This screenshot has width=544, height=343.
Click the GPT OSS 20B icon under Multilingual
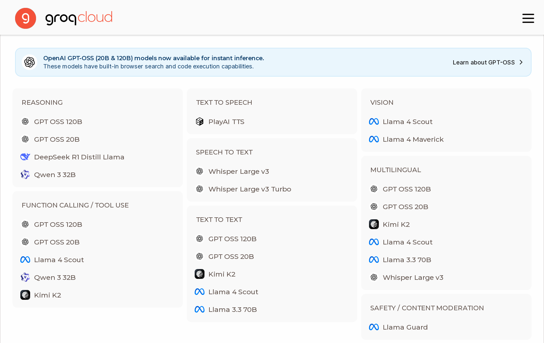coord(374,207)
